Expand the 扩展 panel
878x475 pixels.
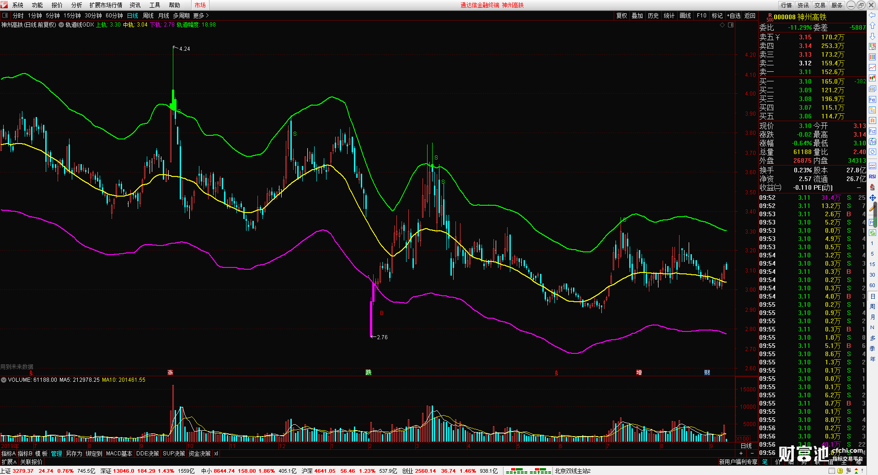(9, 462)
